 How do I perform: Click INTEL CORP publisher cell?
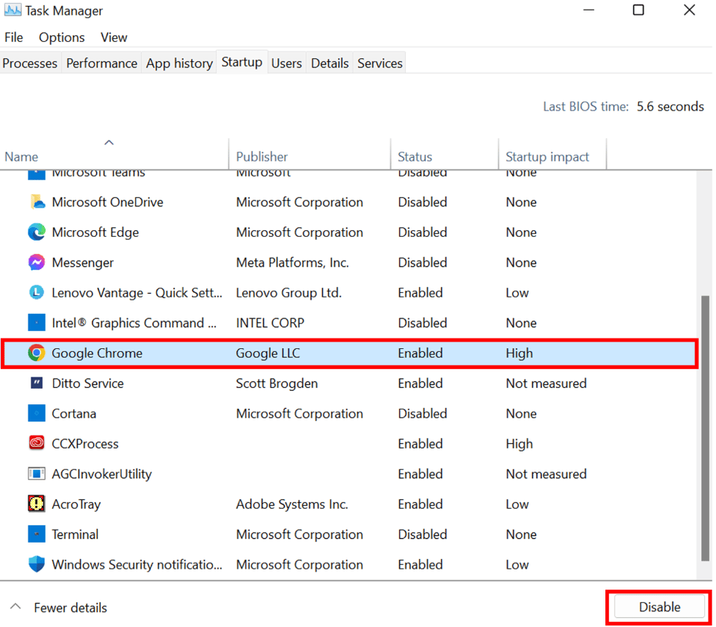[x=270, y=323]
